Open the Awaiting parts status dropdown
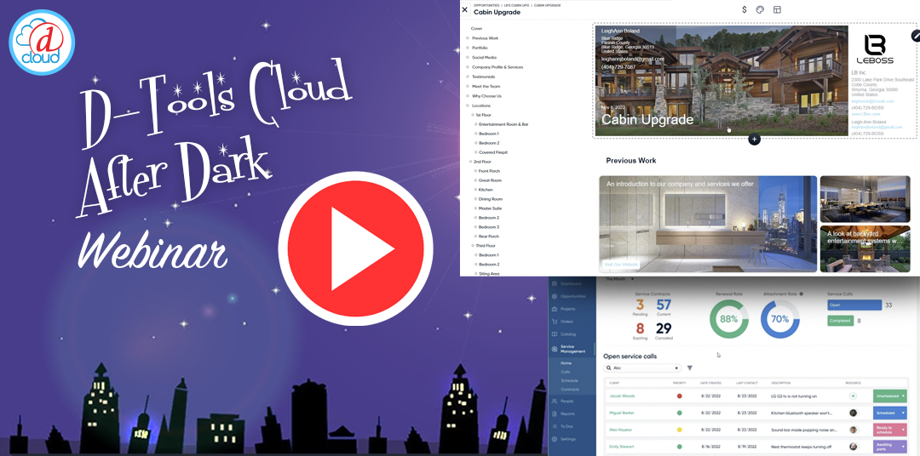 pos(890,447)
